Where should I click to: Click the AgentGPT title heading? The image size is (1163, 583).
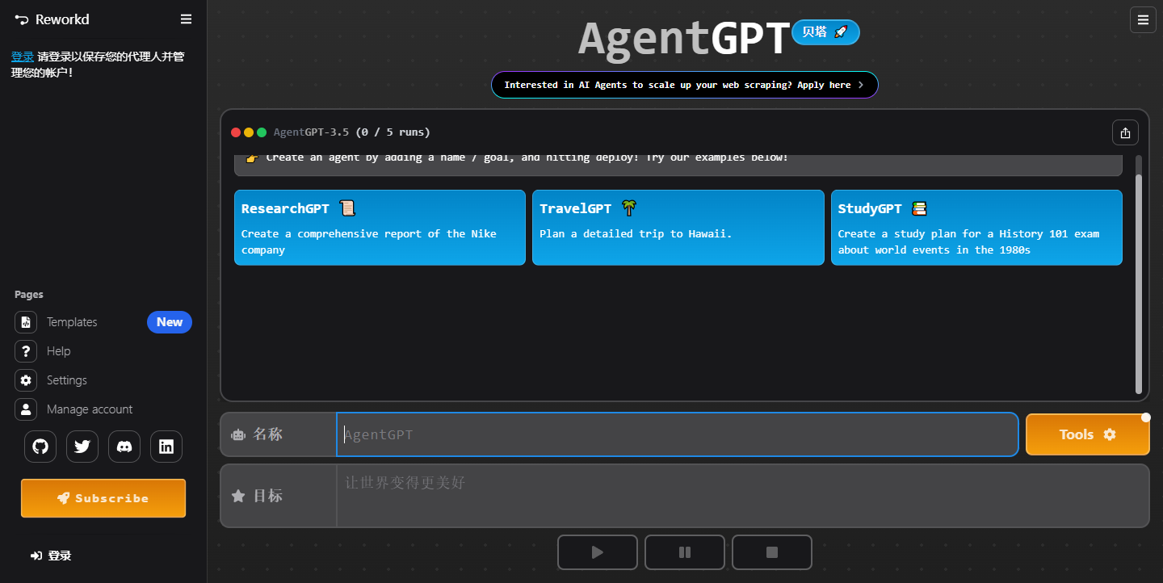pyautogui.click(x=684, y=38)
